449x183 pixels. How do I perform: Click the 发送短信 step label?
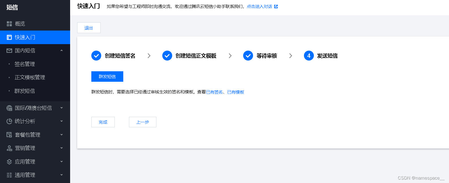(x=327, y=56)
